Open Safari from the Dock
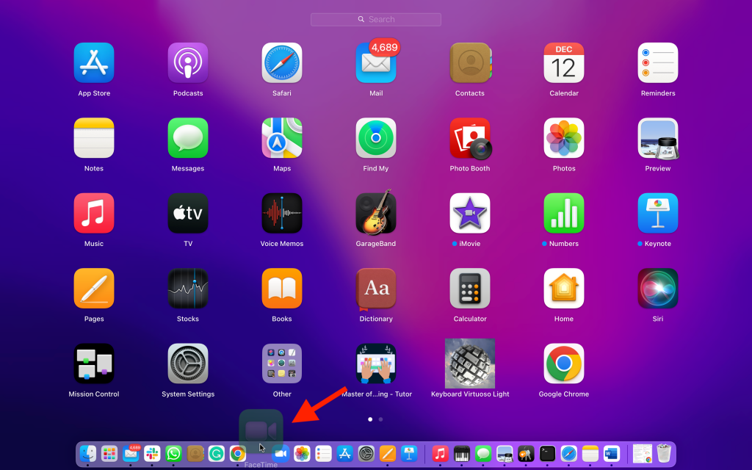Screen dimensions: 752x470 coord(569,453)
